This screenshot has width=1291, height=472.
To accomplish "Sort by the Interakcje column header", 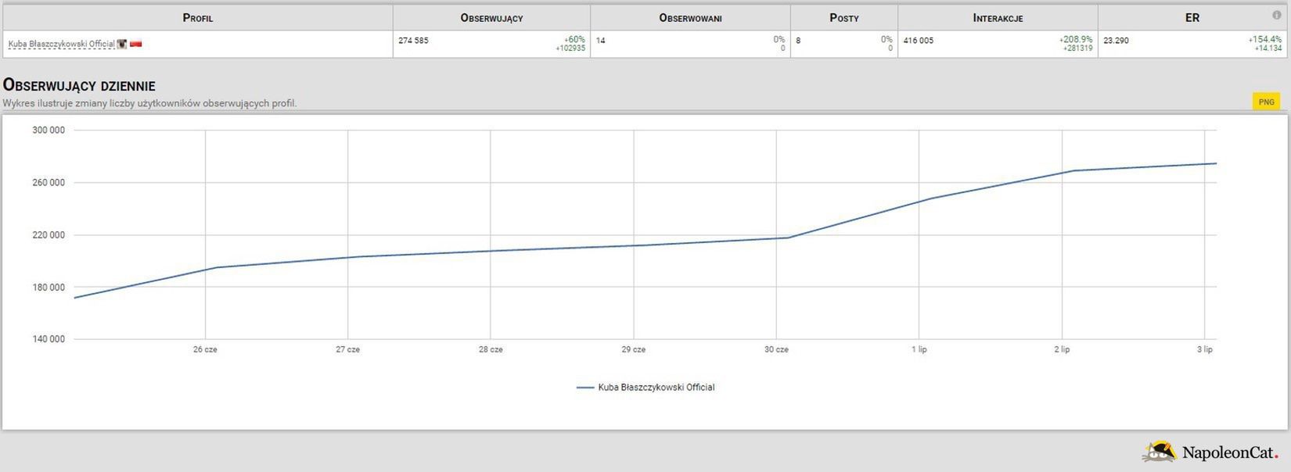I will pos(998,17).
